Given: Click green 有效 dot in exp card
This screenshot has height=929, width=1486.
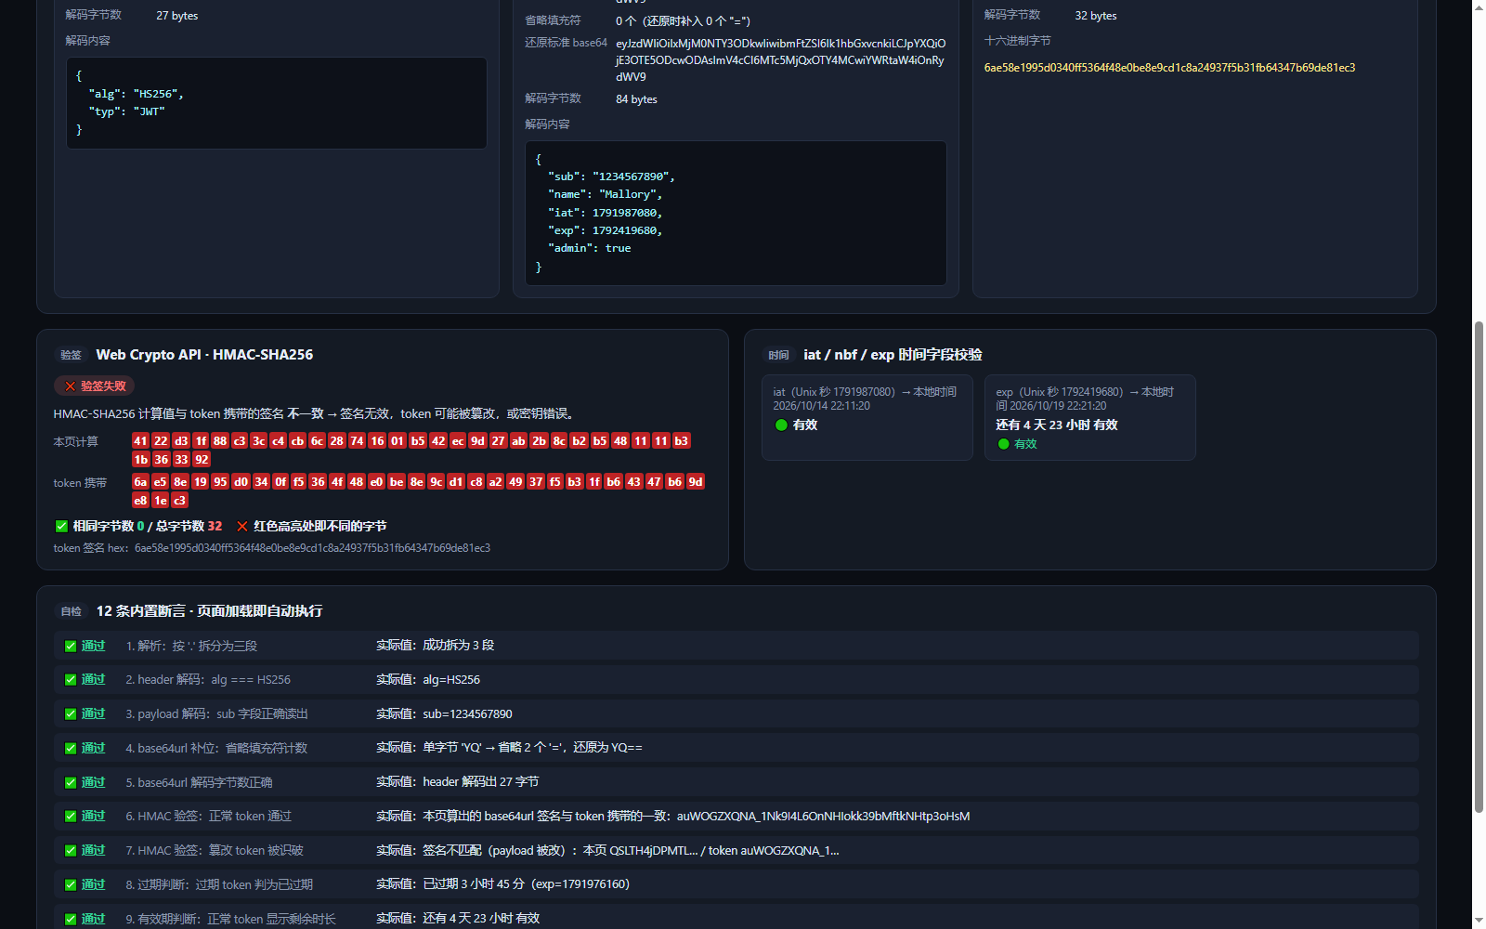Looking at the screenshot, I should click(x=1003, y=444).
